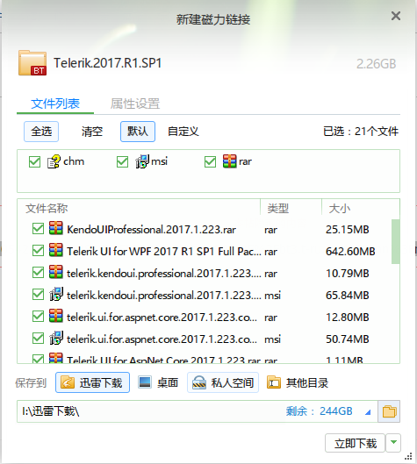Uncheck the chm file type checkbox

(34, 162)
